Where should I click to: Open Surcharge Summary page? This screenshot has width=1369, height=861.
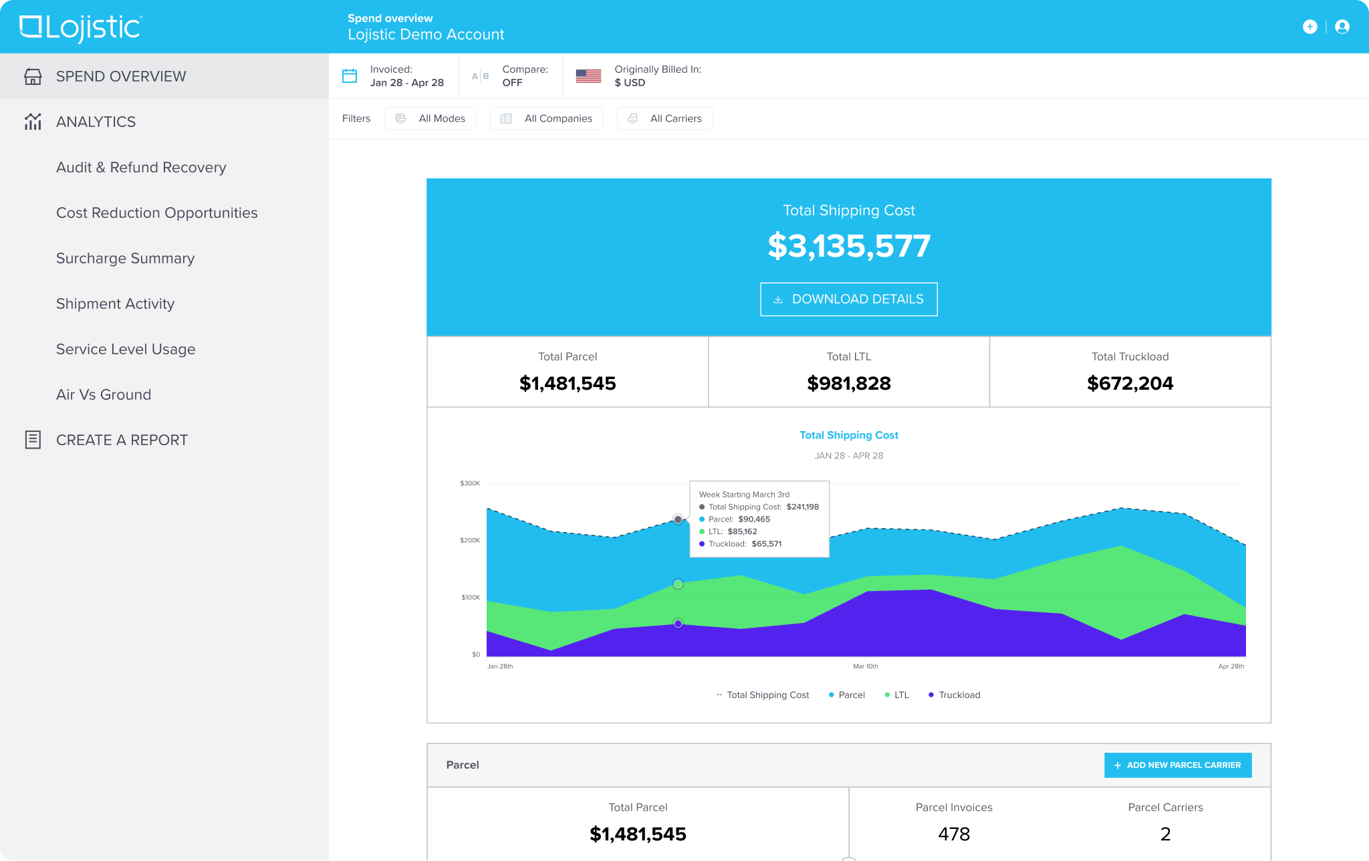[x=126, y=258]
